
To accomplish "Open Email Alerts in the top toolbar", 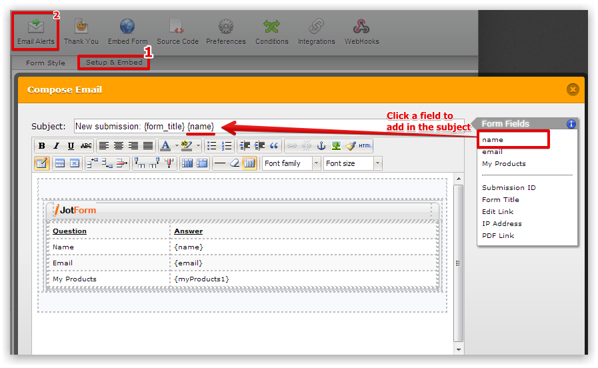I will click(35, 31).
